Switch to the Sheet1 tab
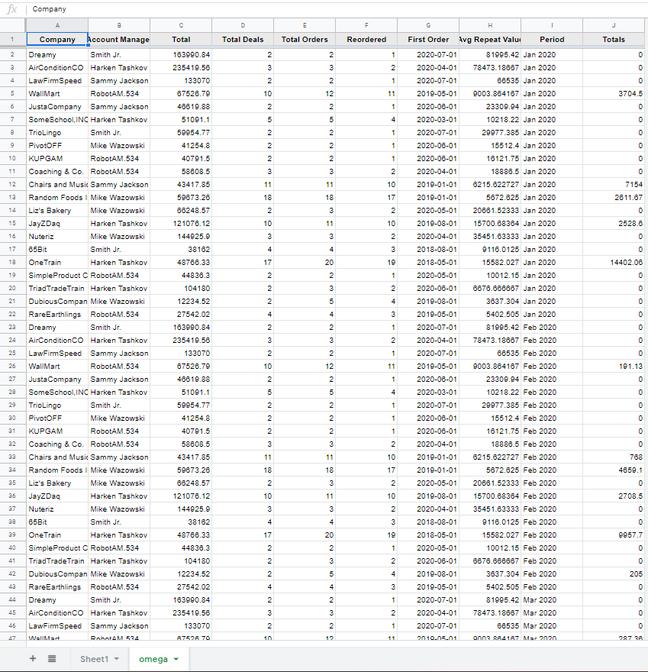The image size is (648, 672). click(x=94, y=659)
